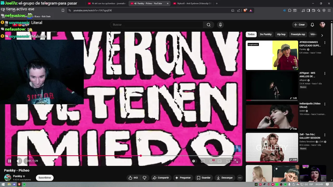Subscribe to Pankky with Suscribirse
This screenshot has width=333, height=187.
(x=45, y=178)
